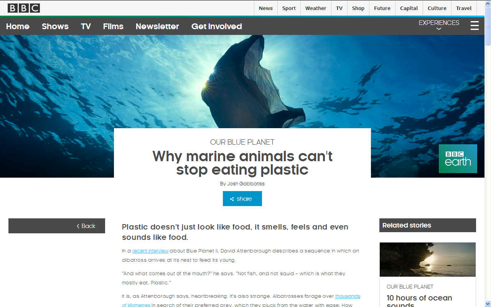This screenshot has height=307, width=491.
Task: Open the top-bar TV link
Action: coord(339,8)
